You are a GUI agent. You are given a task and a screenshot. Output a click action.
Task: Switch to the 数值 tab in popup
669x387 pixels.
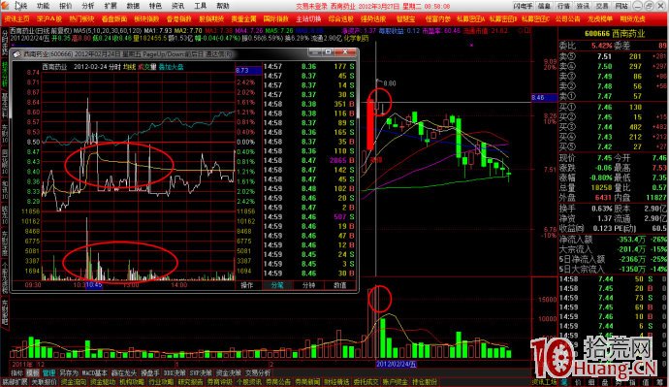click(340, 285)
